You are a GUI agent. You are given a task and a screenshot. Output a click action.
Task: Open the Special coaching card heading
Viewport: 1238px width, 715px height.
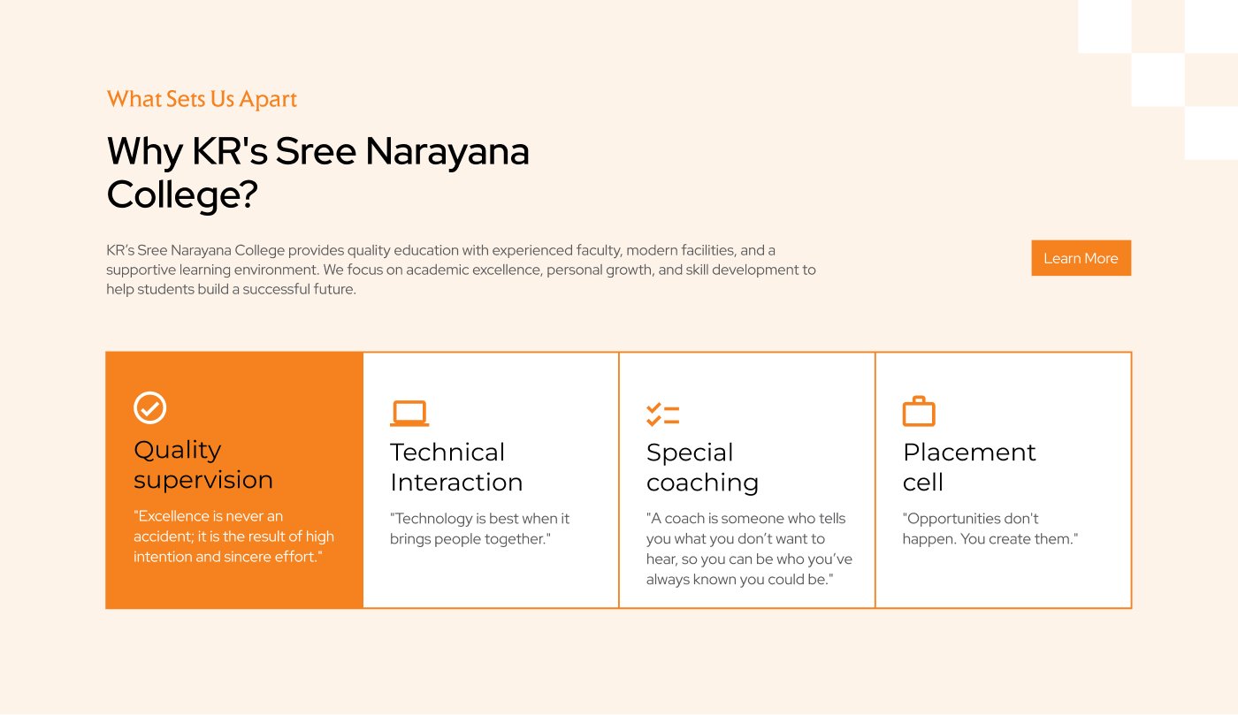702,467
